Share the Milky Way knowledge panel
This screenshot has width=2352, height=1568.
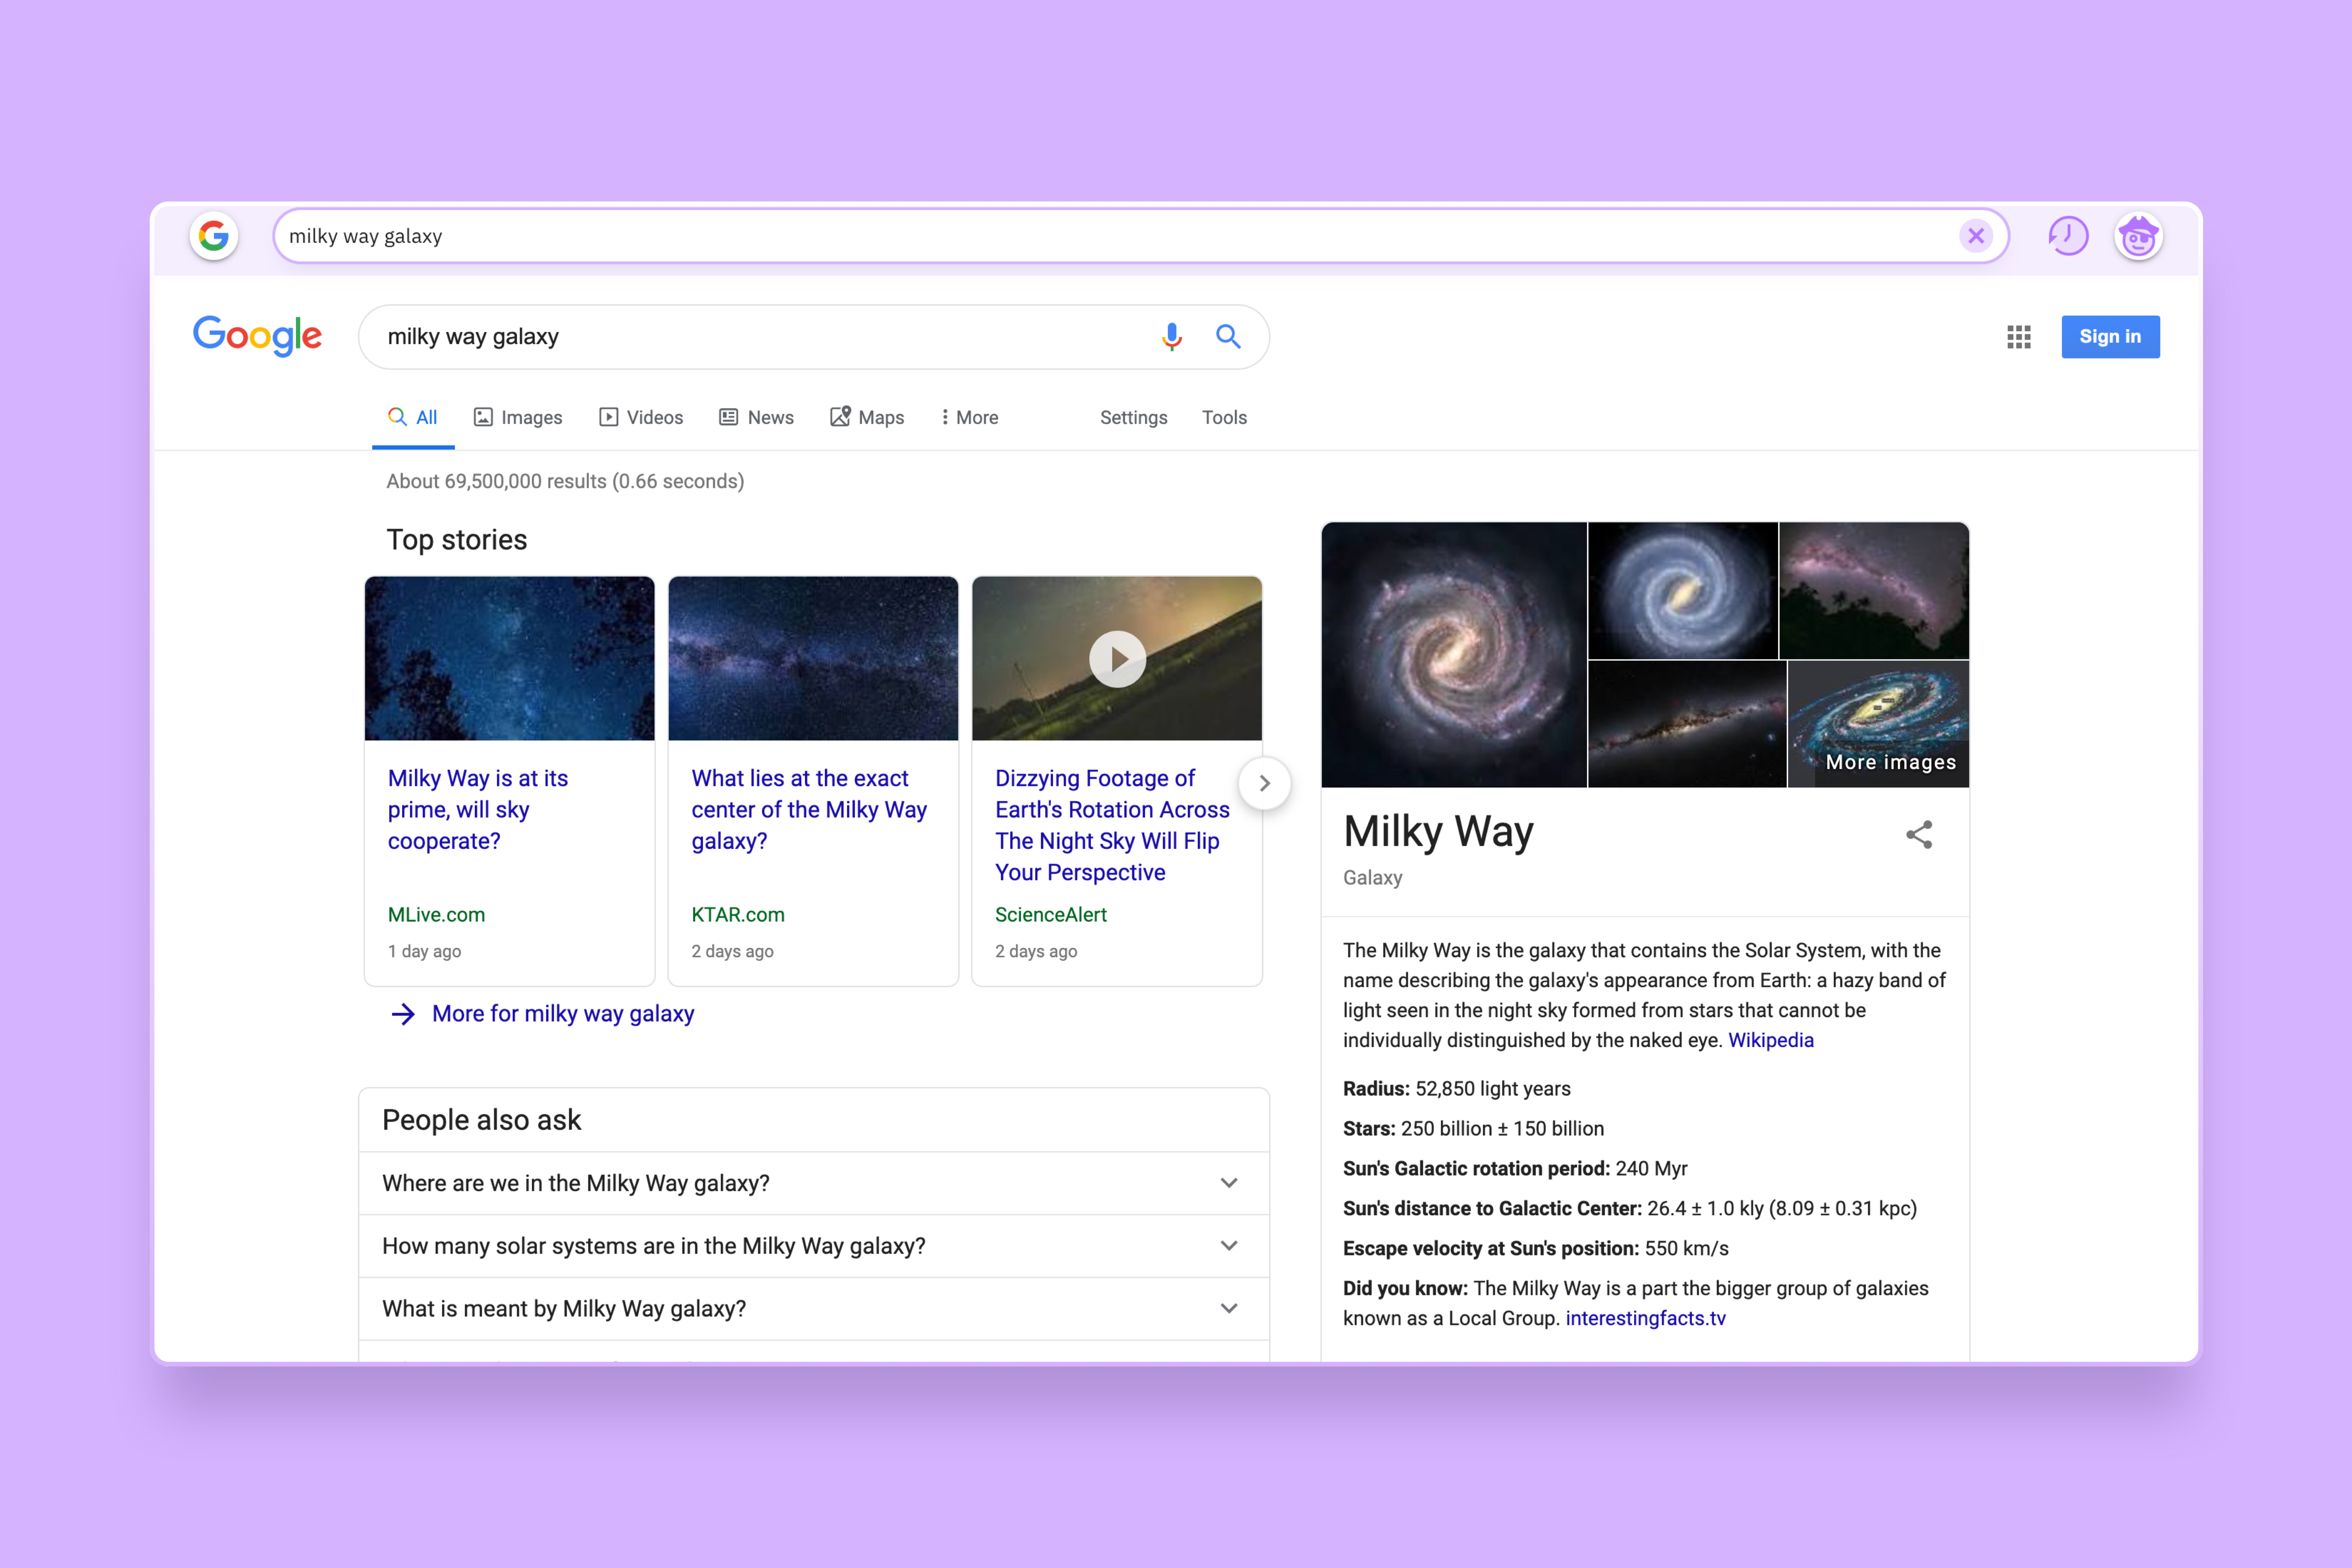(x=1918, y=835)
